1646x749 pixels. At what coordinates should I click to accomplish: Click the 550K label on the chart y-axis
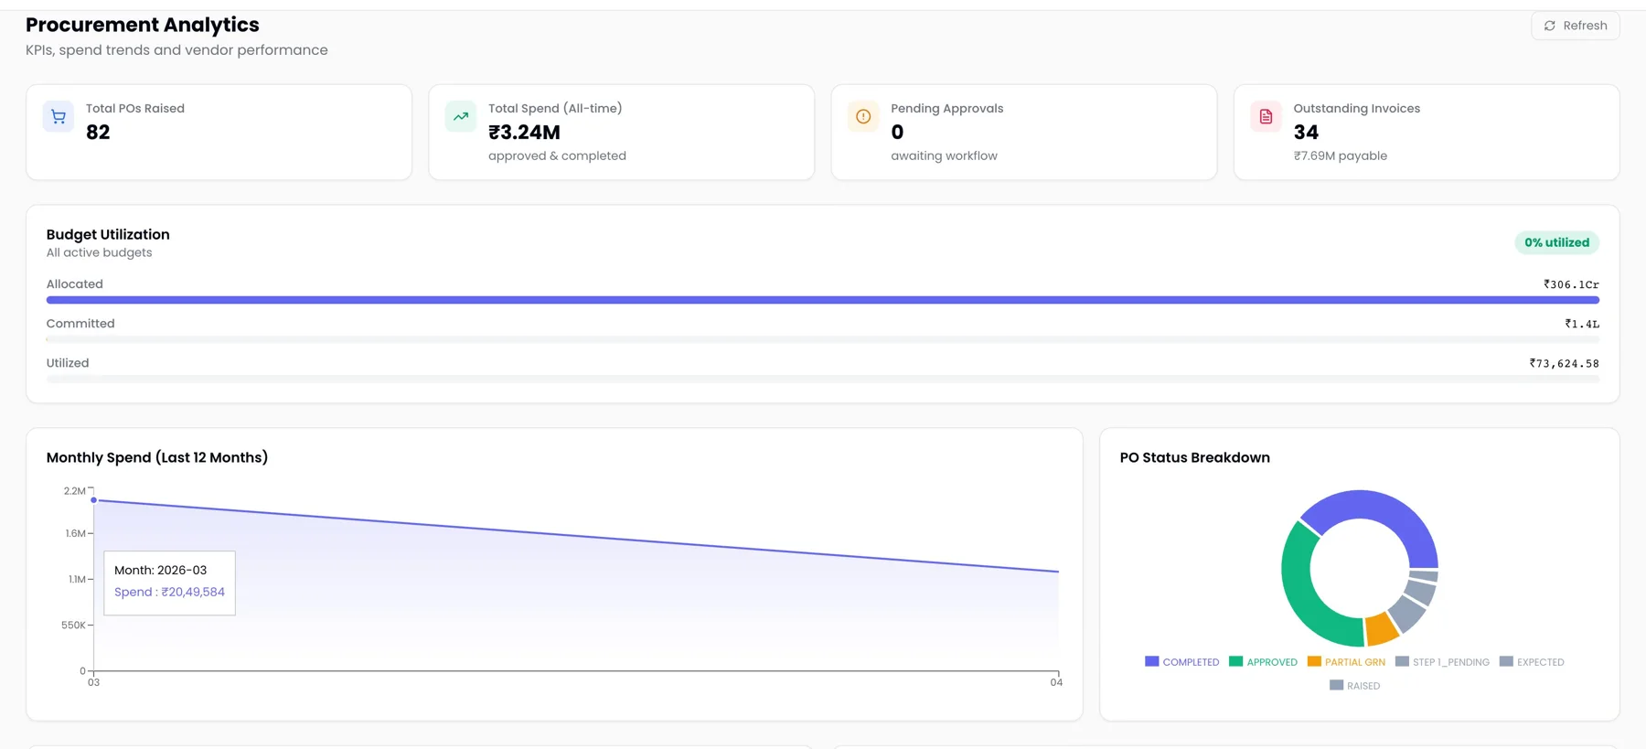[73, 626]
